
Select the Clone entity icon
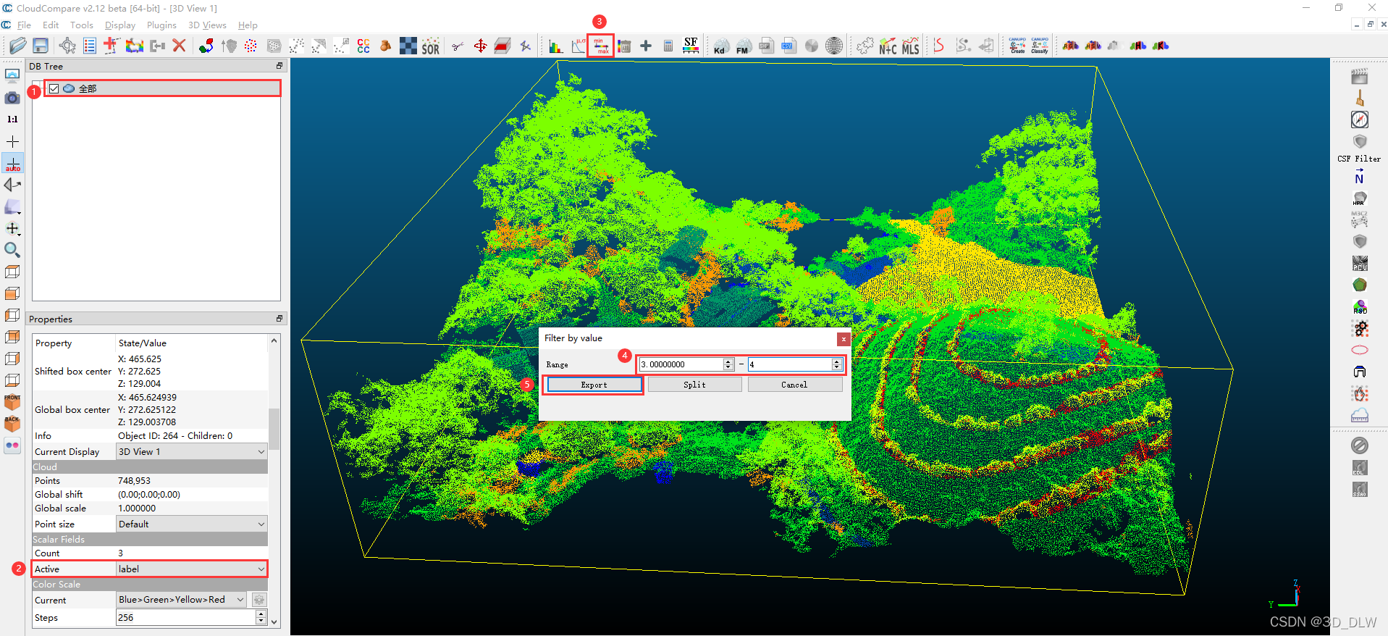pos(134,46)
